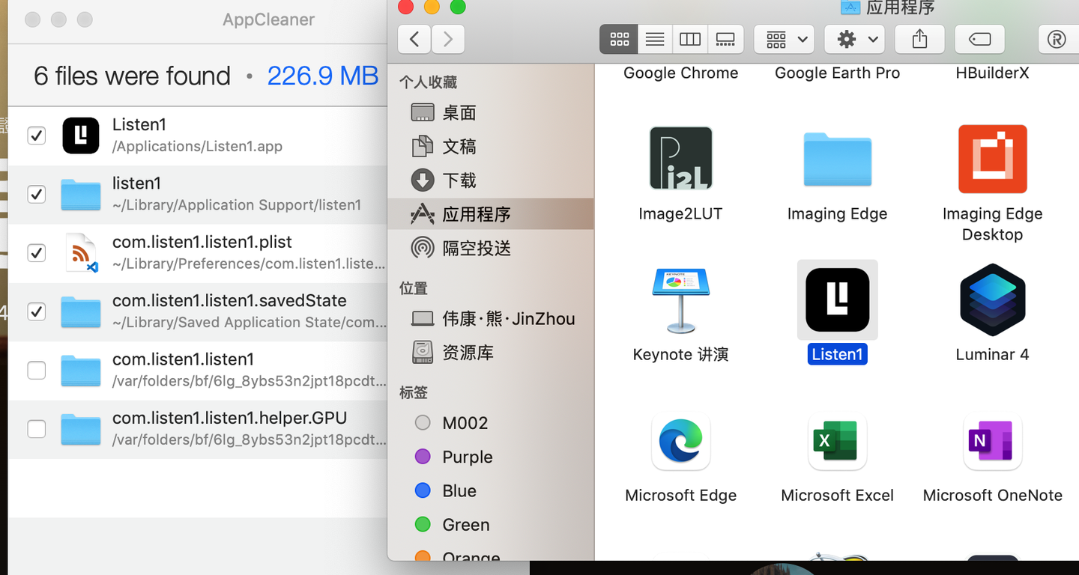
Task: Click the listen1 Application Support folder icon
Action: click(81, 195)
